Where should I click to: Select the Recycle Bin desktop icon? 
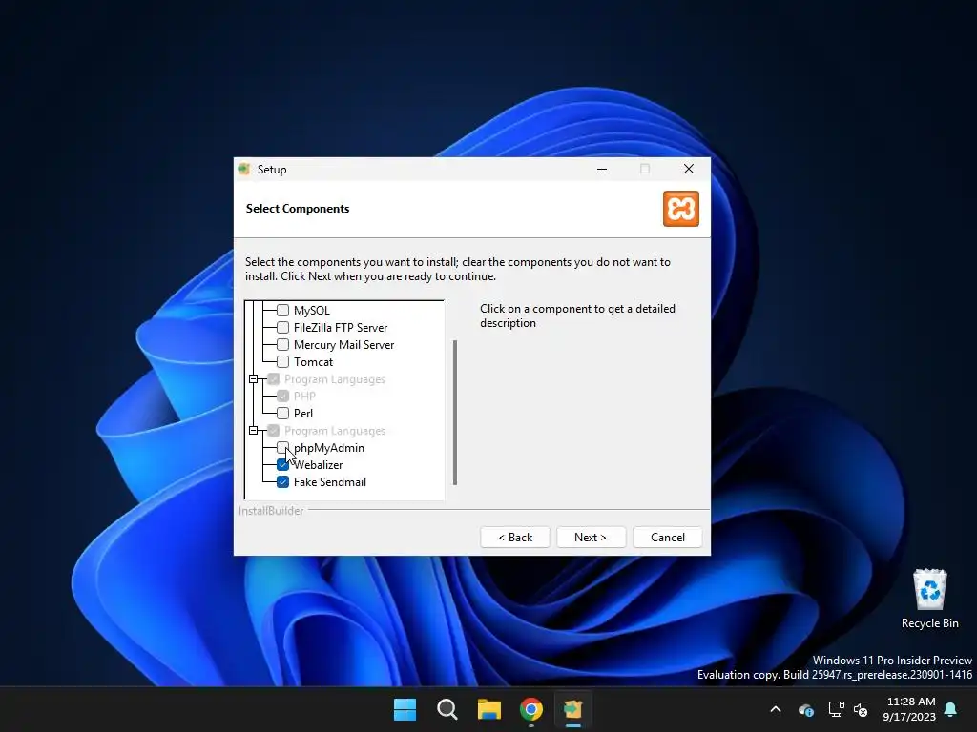point(929,599)
